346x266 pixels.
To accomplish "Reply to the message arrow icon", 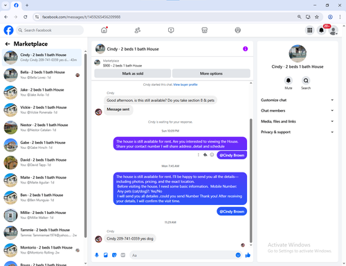I will [205, 154].
